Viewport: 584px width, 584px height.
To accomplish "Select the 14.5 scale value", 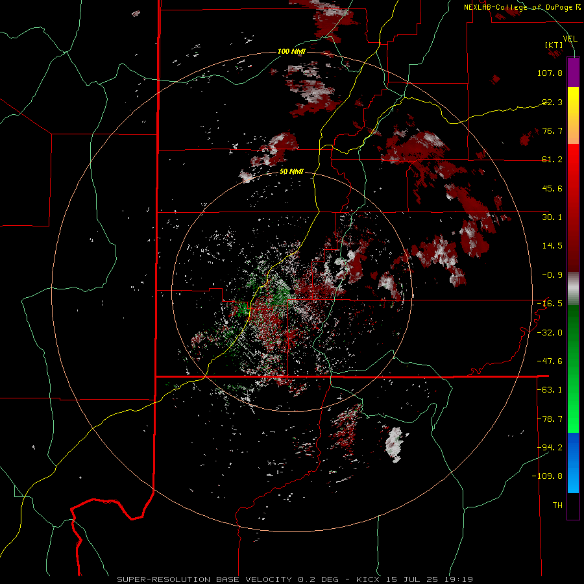I will 552,246.
